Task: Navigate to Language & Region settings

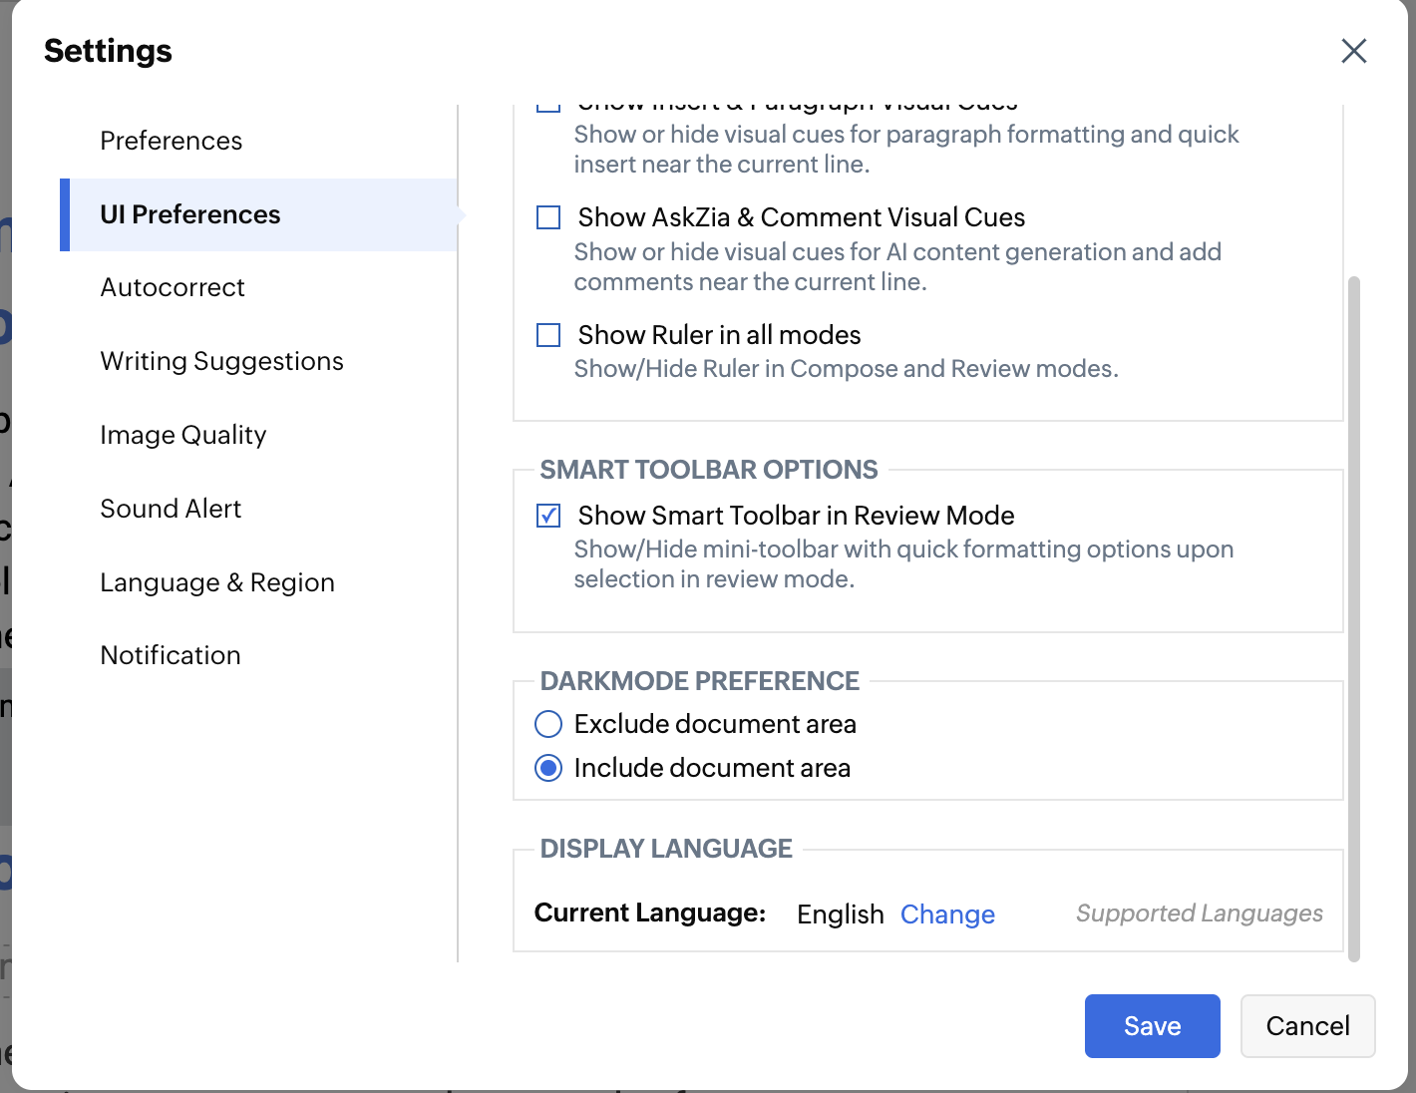Action: (217, 582)
